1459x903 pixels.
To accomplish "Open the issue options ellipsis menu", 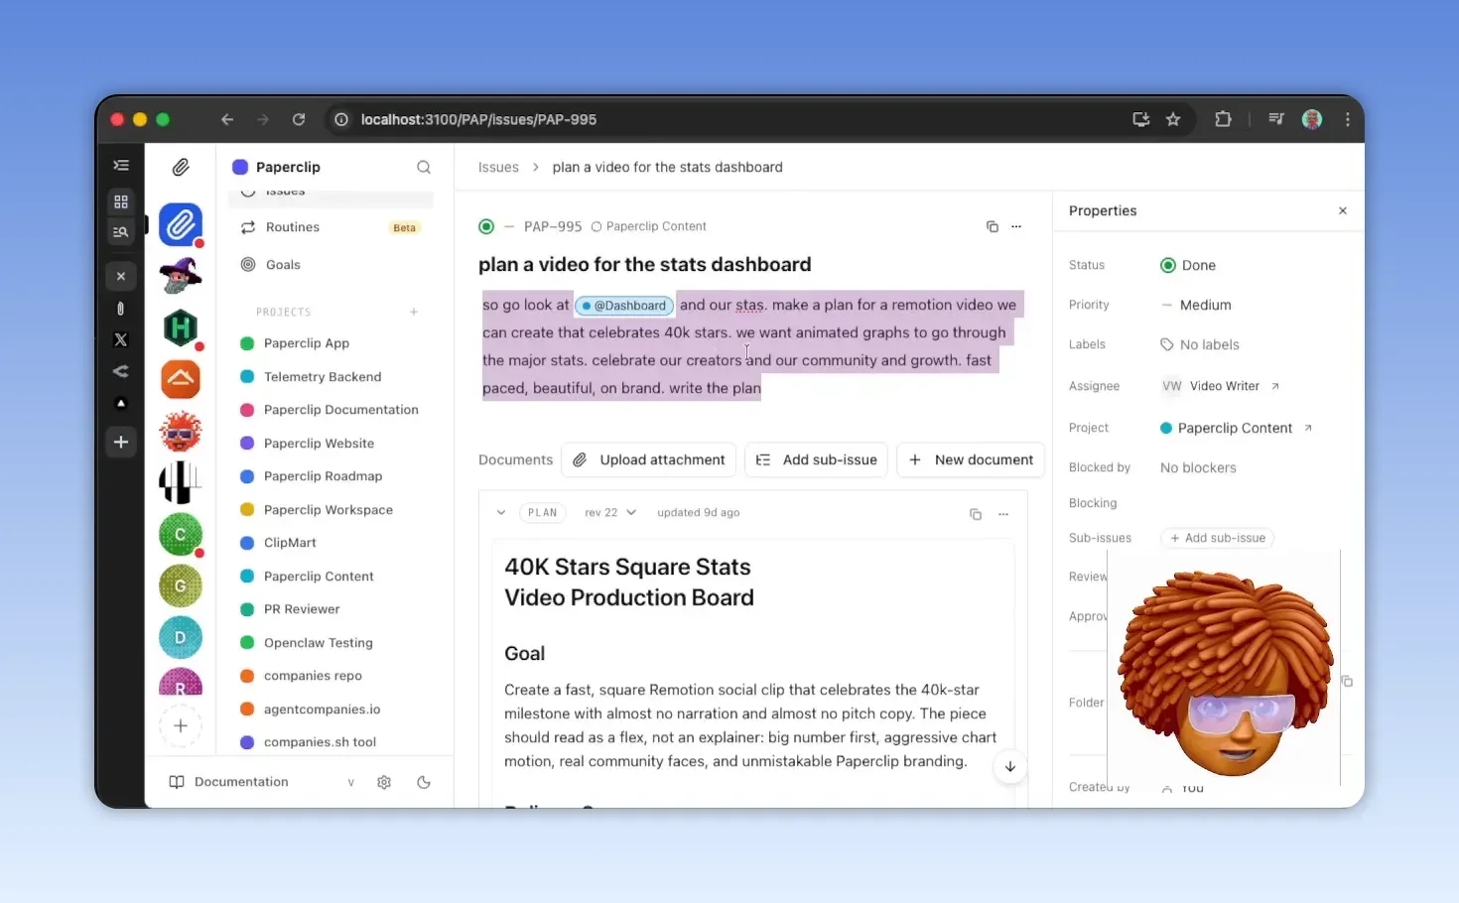I will point(1015,226).
